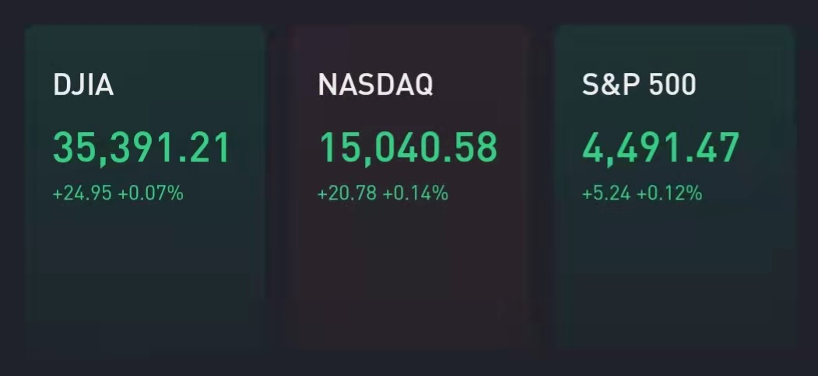Select the DJIA value 35,391.21
Image resolution: width=818 pixels, height=376 pixels.
tap(142, 148)
